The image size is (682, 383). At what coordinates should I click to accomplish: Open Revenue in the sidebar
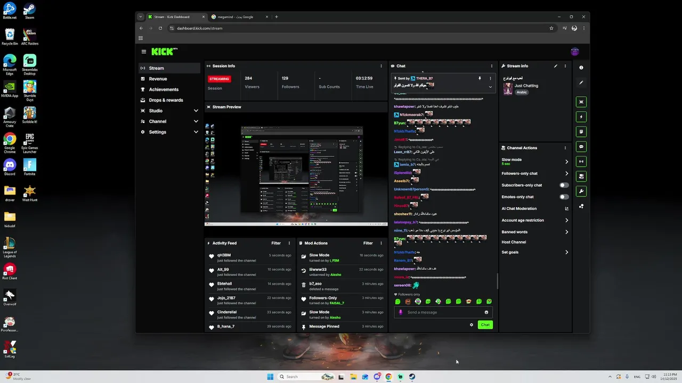(169, 79)
